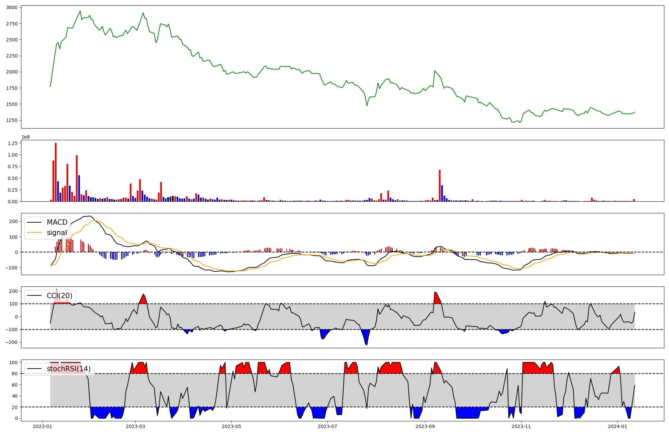Click the black CCI(20) legend line sample
This screenshot has width=669, height=434.
(x=34, y=296)
